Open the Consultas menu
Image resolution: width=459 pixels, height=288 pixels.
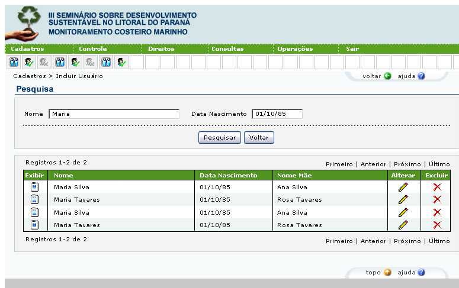[227, 49]
